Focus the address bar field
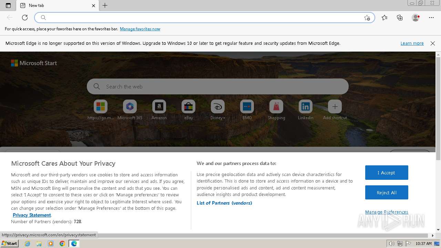The height and width of the screenshot is (248, 441). pos(204,18)
